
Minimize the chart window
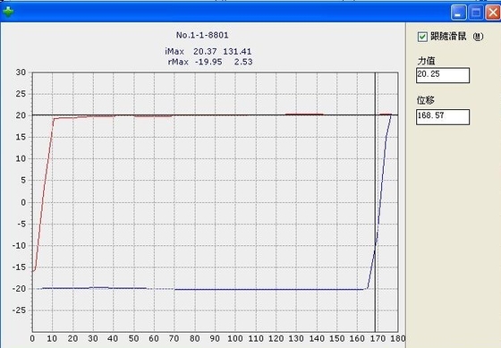pos(458,13)
